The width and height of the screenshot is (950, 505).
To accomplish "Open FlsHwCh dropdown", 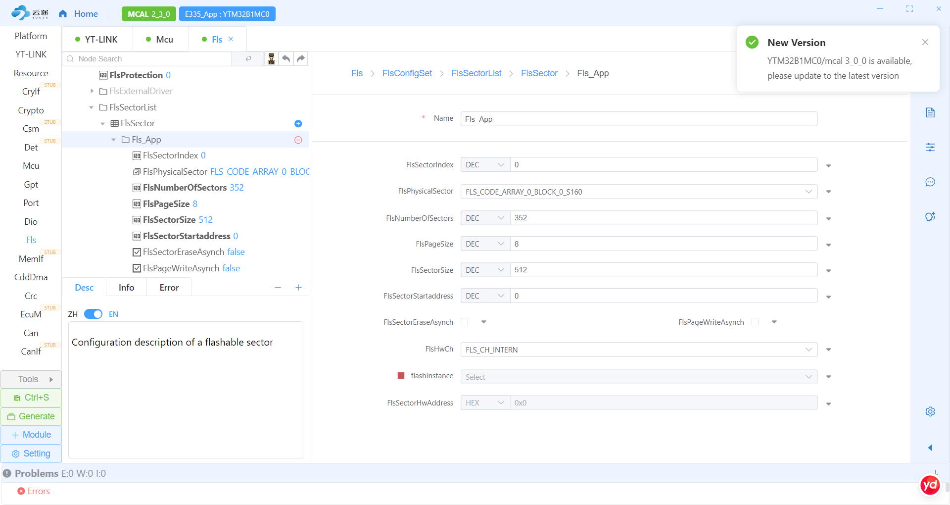I will 639,350.
